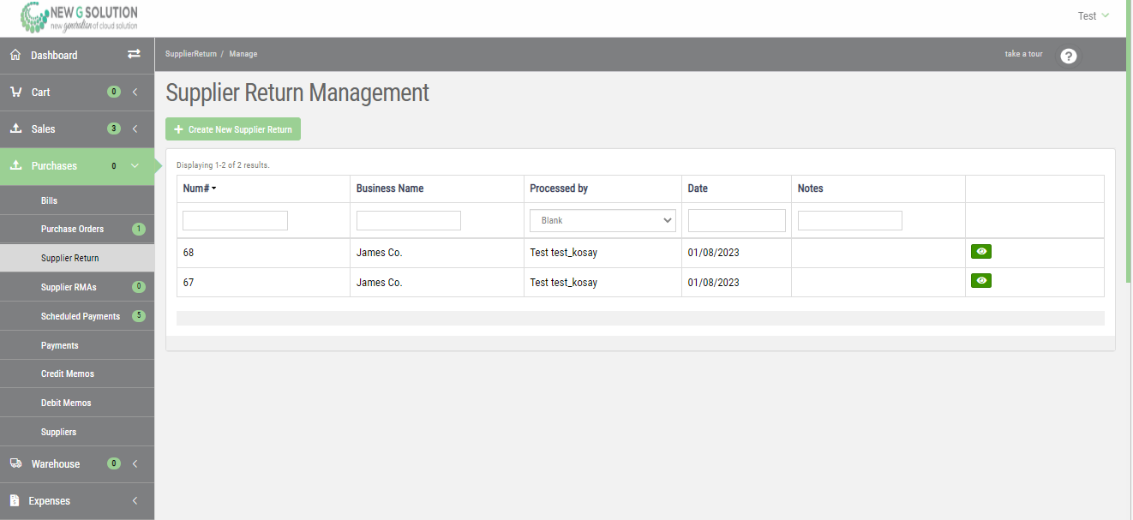Open return 67 using its eye icon
Image resolution: width=1133 pixels, height=520 pixels.
point(980,280)
